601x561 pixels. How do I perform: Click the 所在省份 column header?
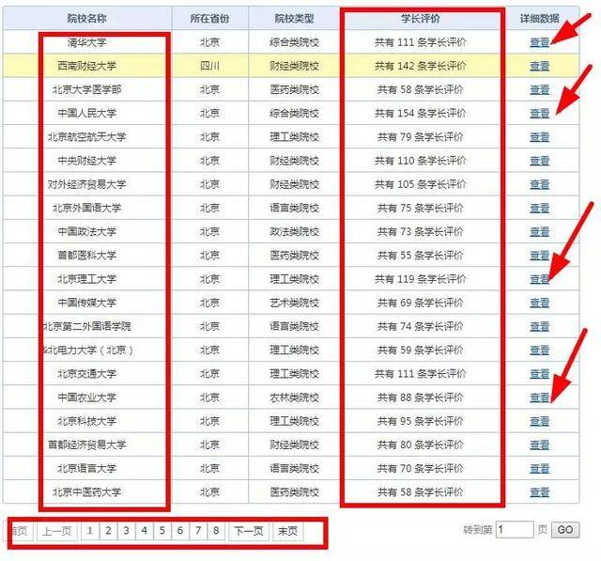click(209, 19)
